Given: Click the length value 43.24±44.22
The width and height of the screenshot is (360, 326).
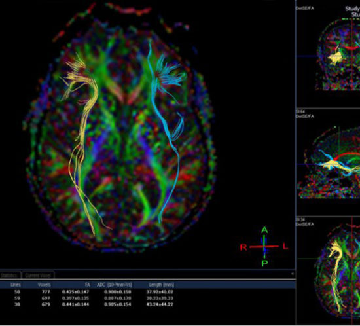Looking at the screenshot, I should [x=160, y=304].
